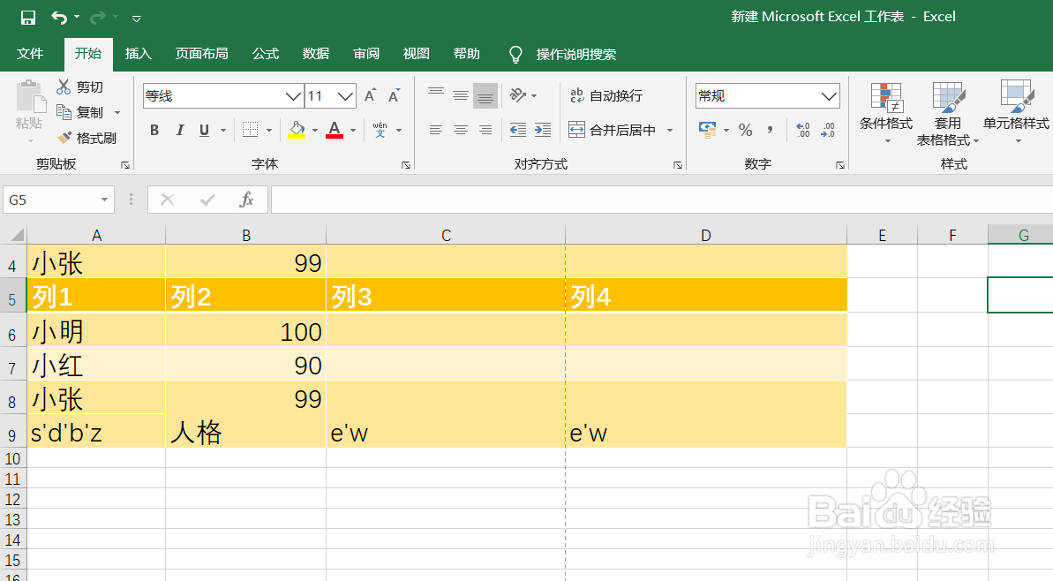Apply the red font color
The image size is (1053, 581).
pyautogui.click(x=335, y=131)
